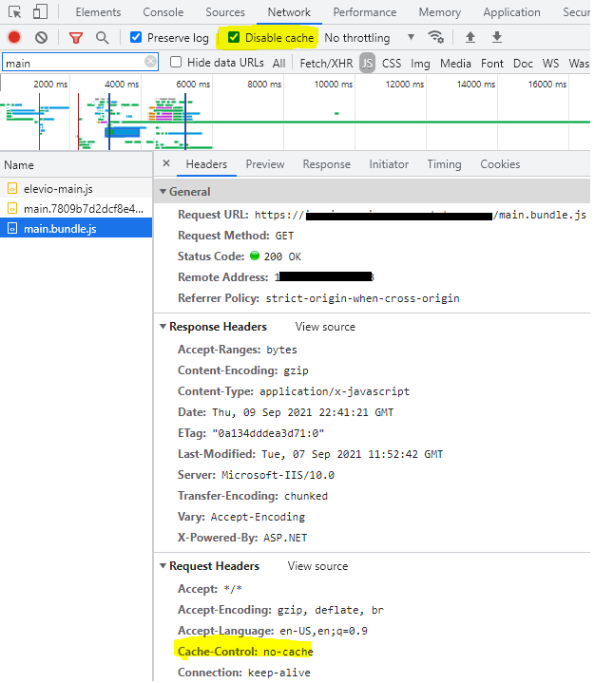Filter requests by Media
The height and width of the screenshot is (683, 595).
(455, 63)
